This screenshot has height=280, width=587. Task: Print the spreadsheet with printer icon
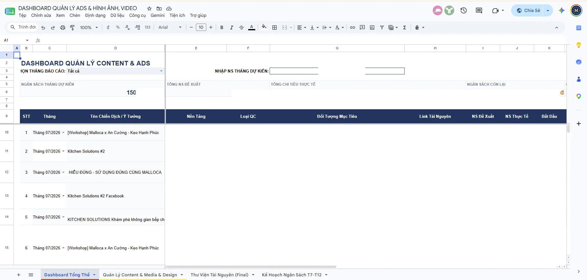click(63, 28)
